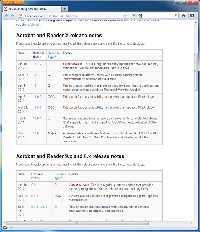Open the 10.0.3 release notes link
Screen dimensions: 200x232
[37, 97]
